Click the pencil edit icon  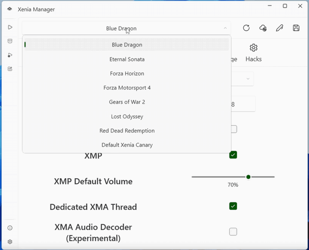(x=279, y=28)
